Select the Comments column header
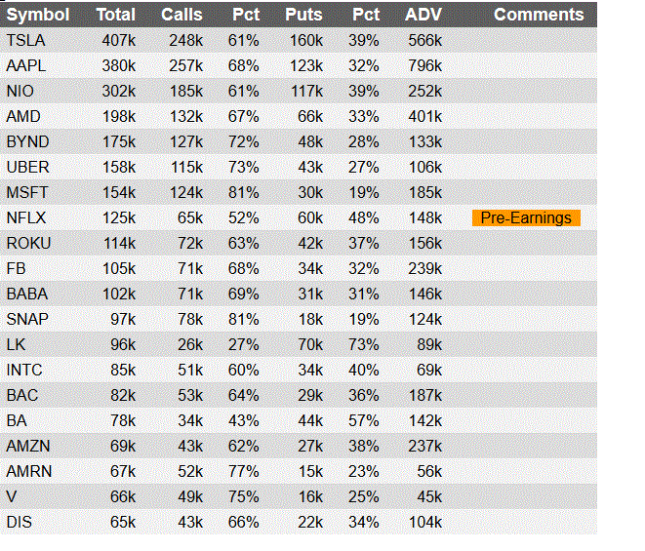The height and width of the screenshot is (551, 645). pyautogui.click(x=539, y=15)
